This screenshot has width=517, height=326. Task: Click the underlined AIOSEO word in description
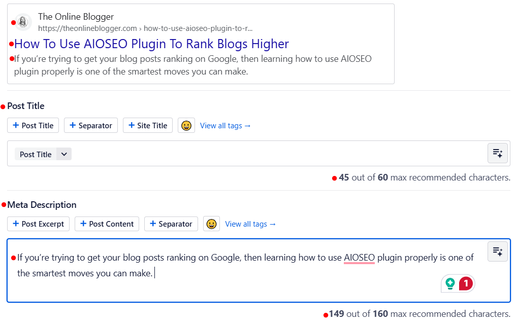click(x=359, y=258)
